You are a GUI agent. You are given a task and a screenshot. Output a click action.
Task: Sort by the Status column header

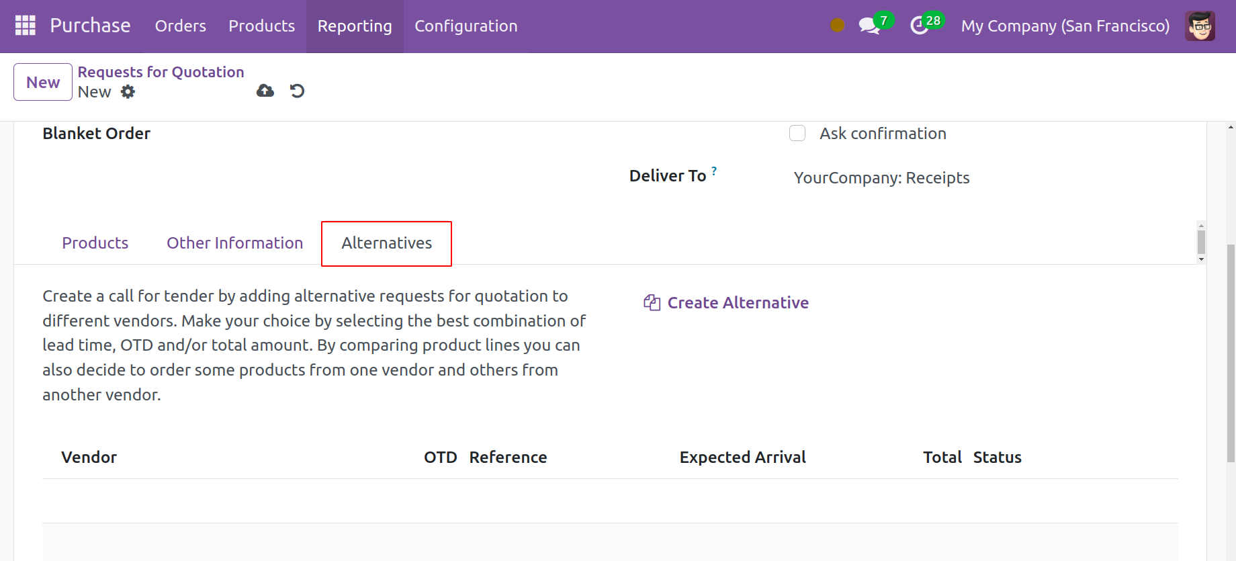pyautogui.click(x=997, y=457)
